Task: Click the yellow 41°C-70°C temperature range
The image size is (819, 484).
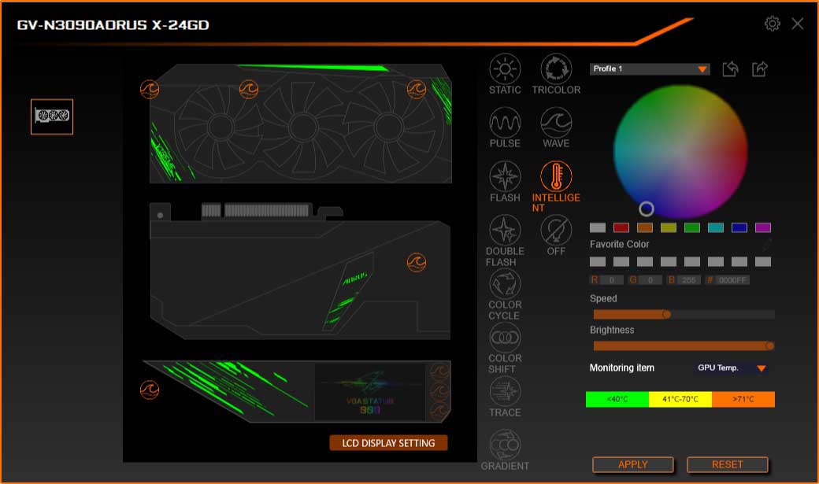Action: tap(680, 399)
